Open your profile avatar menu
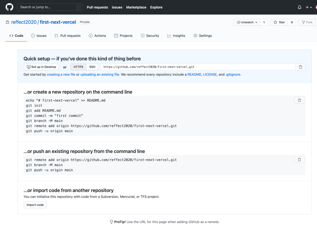Image resolution: width=317 pixels, height=225 pixels. click(x=315, y=7)
